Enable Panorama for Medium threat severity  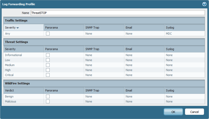48,65
